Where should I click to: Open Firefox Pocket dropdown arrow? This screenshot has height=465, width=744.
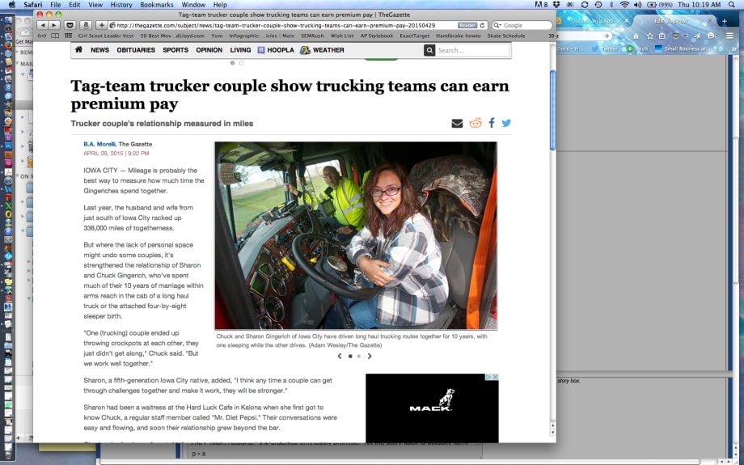click(x=685, y=36)
